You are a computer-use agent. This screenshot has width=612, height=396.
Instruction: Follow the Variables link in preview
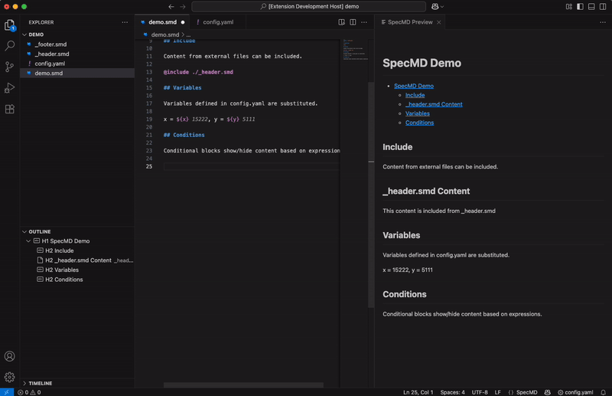(417, 113)
